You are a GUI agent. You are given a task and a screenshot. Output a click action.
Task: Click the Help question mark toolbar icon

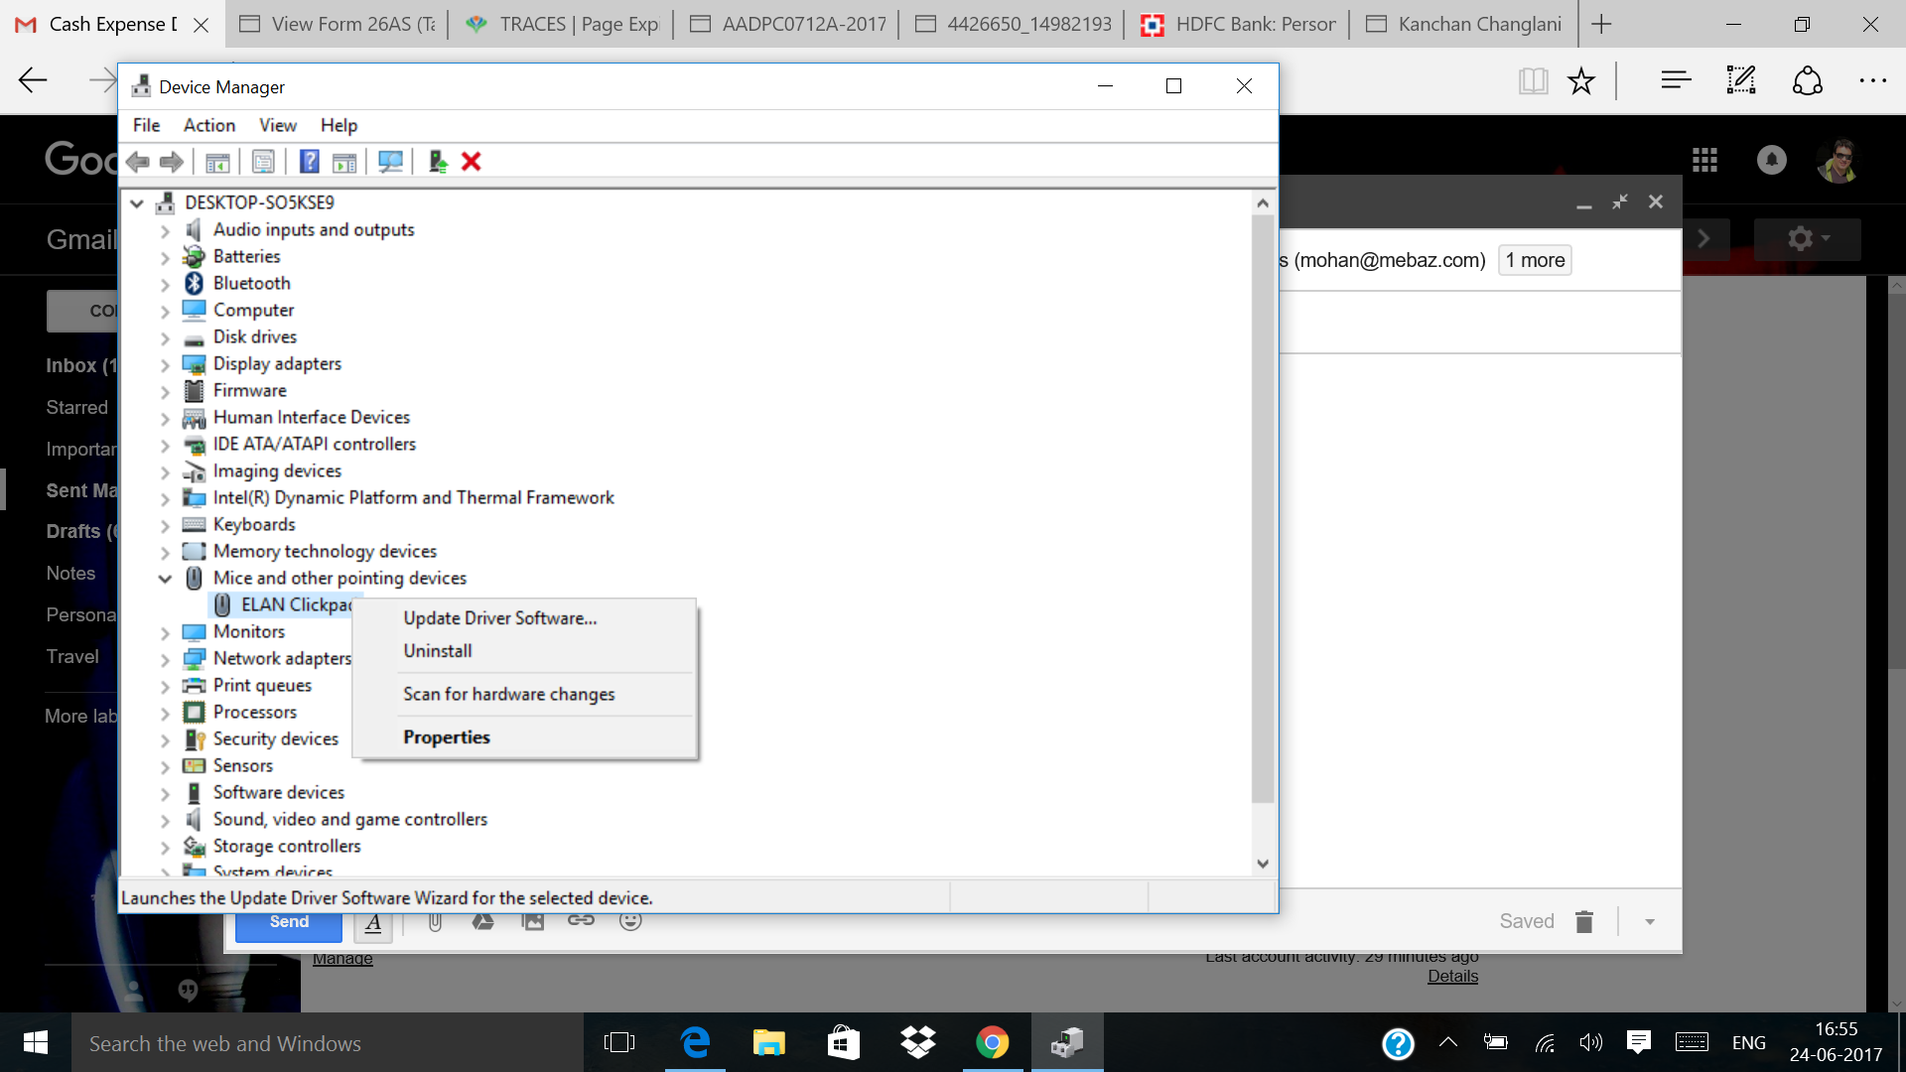[x=310, y=162]
